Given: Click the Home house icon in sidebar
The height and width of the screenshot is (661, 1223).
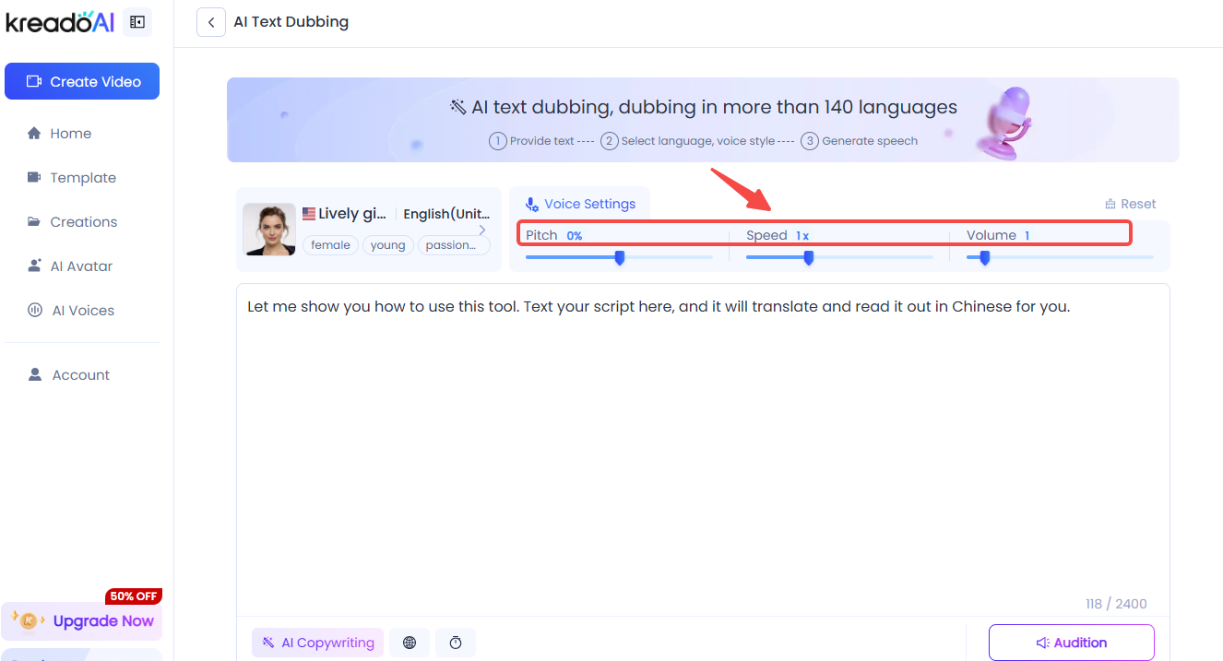Looking at the screenshot, I should [34, 134].
